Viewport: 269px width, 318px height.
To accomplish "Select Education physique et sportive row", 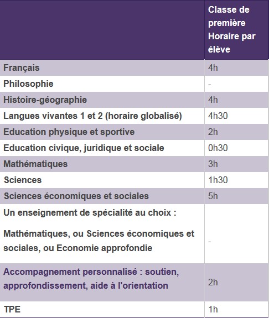I will (x=134, y=132).
